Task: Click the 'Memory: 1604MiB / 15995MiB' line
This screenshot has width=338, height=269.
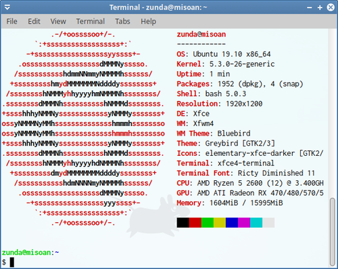Action: (x=230, y=203)
